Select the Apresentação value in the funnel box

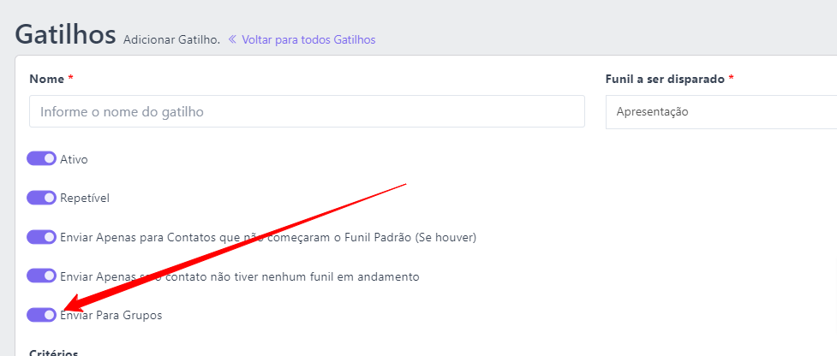[x=652, y=112]
